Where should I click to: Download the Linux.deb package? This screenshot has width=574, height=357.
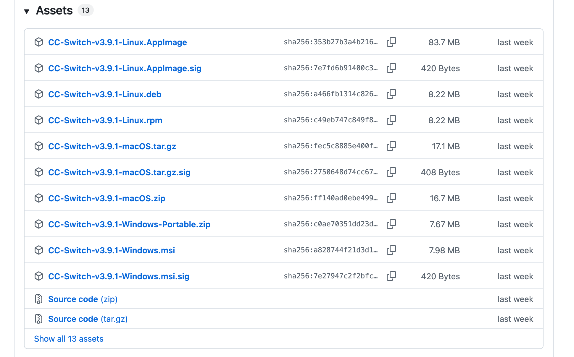click(x=104, y=94)
